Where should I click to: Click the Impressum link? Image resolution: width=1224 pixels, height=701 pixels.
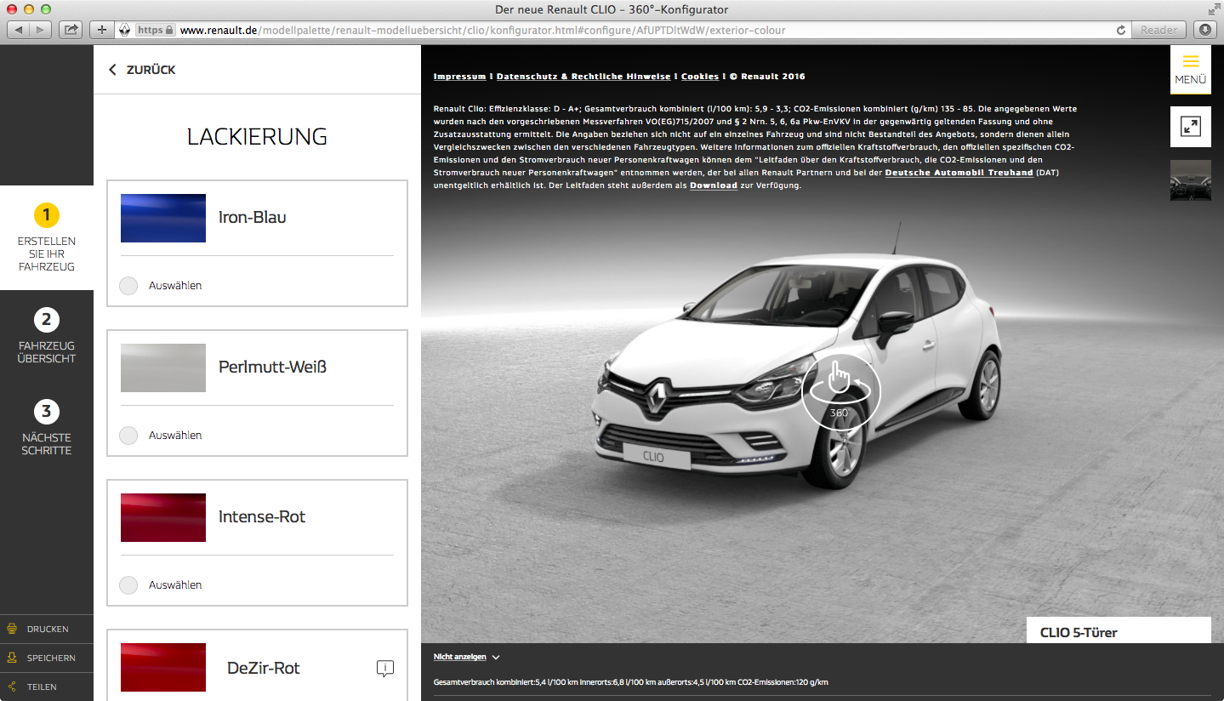click(x=459, y=77)
